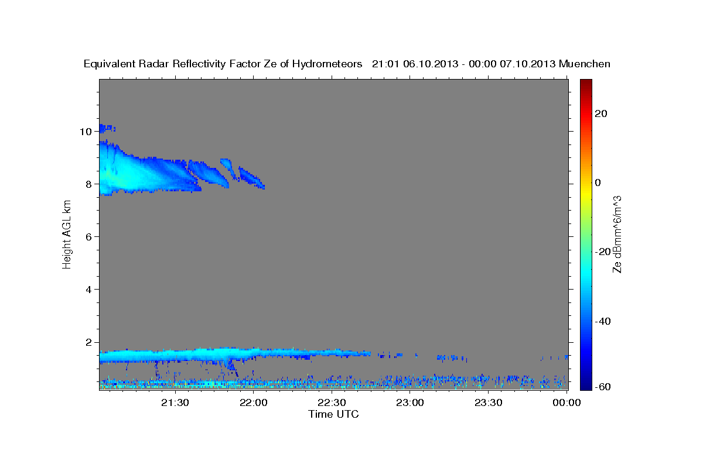
Task: Click the low cloud layer echo near 1.5 km
Action: [x=234, y=354]
